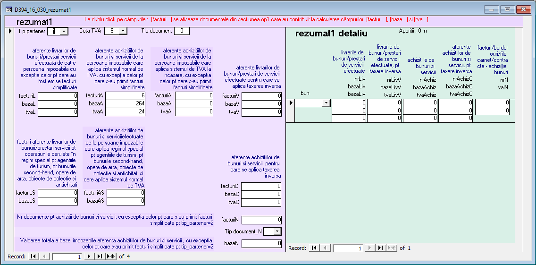The width and height of the screenshot is (536, 265).
Task: Click the tvaC field
Action: [261, 203]
